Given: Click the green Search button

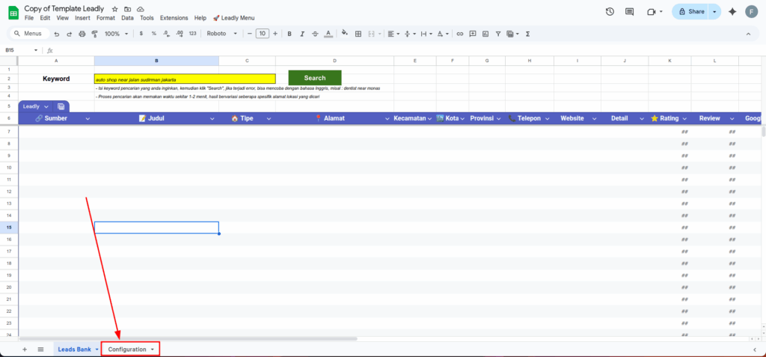Looking at the screenshot, I should (314, 78).
